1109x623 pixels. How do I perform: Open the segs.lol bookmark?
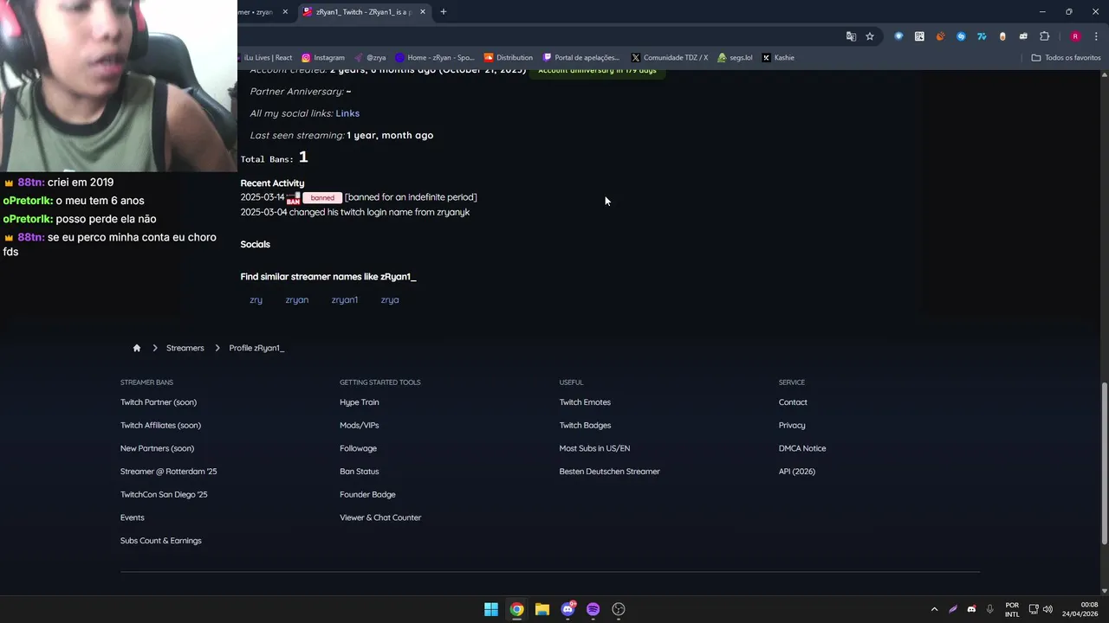point(735,58)
